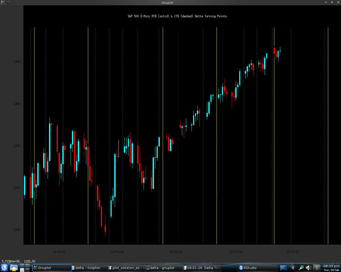
Task: Switch to the RStudio taskbar entry
Action: [x=257, y=268]
